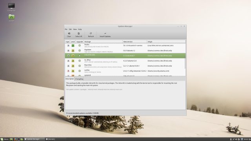Sort by the Upgrade column header
251x141 pixels.
pyautogui.click(x=80, y=42)
